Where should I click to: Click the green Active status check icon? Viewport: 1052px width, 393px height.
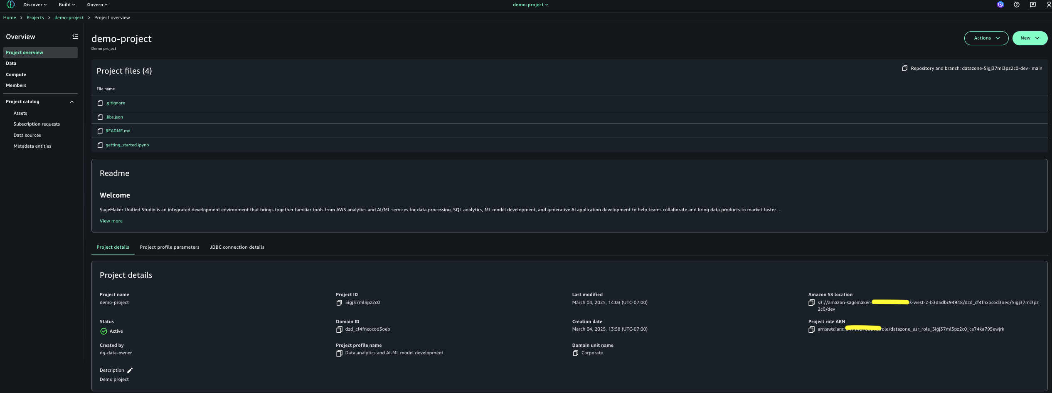click(x=104, y=331)
